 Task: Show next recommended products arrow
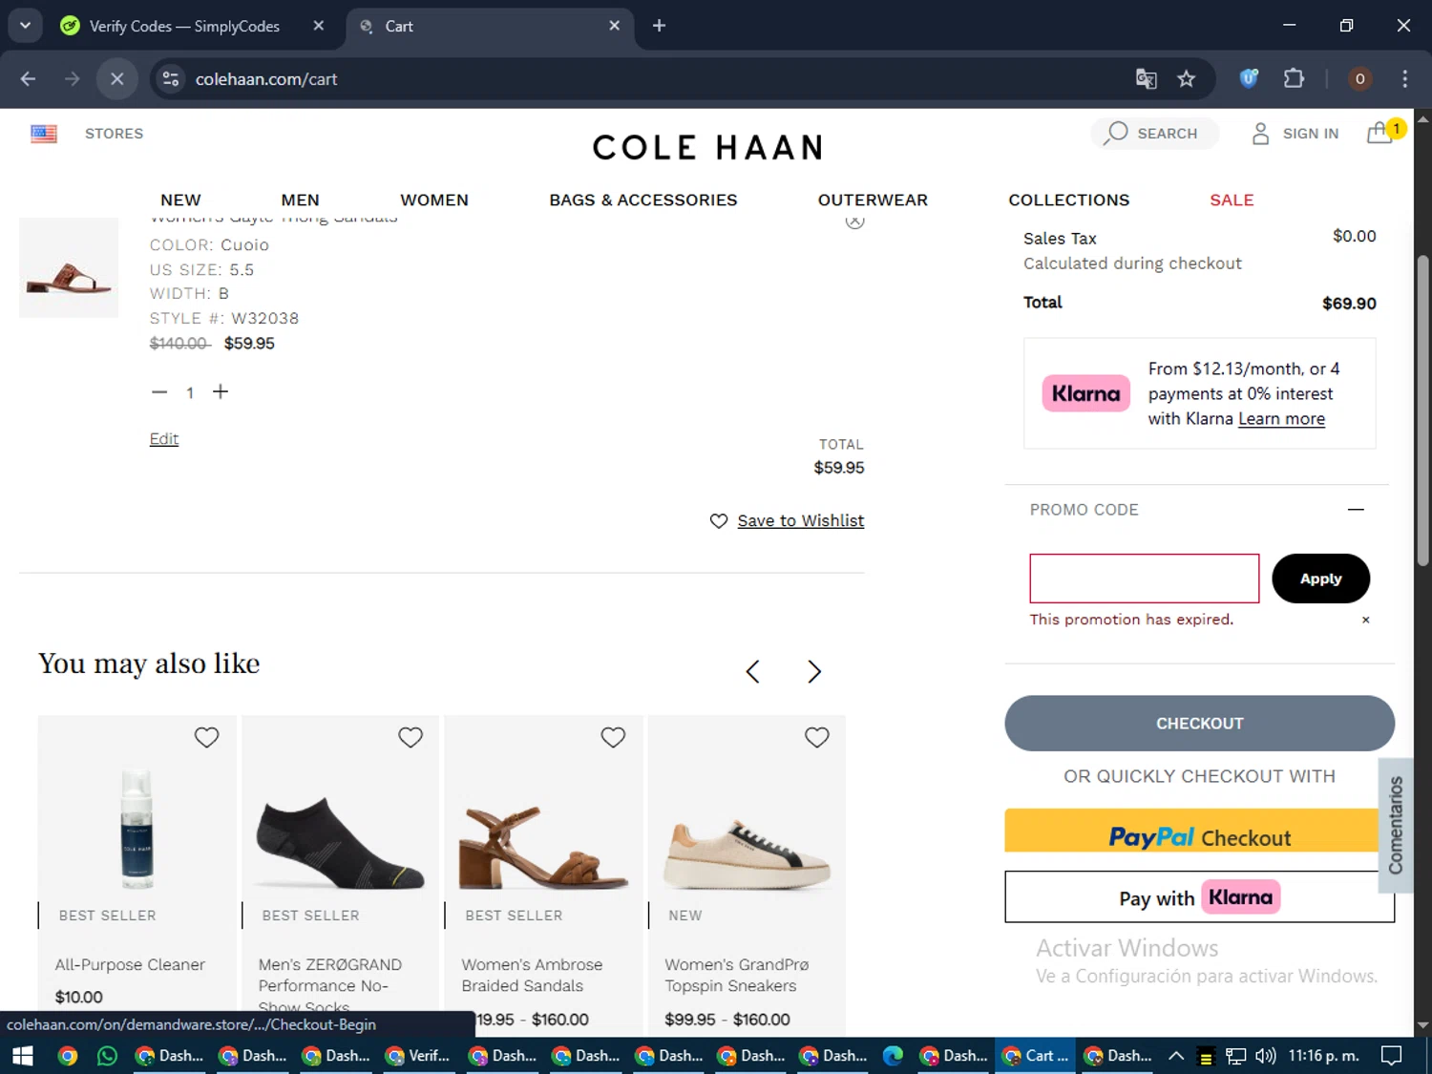(813, 671)
